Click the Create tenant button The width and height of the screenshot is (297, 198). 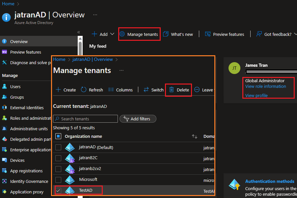(66, 90)
